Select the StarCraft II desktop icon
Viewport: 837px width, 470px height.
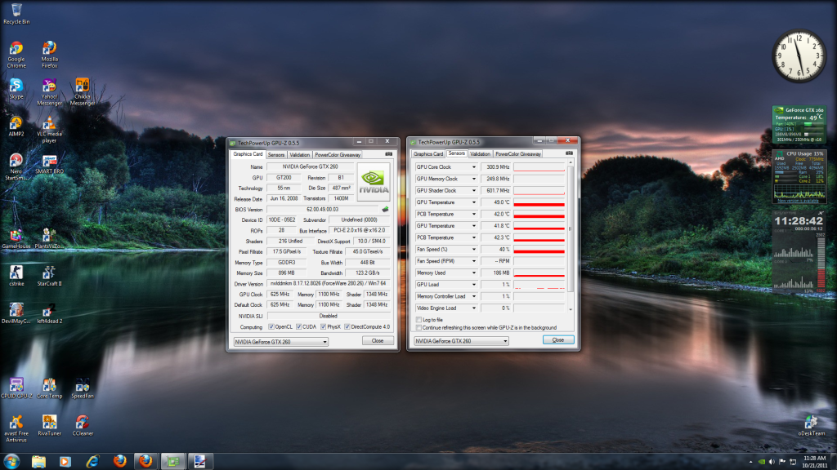click(x=49, y=276)
